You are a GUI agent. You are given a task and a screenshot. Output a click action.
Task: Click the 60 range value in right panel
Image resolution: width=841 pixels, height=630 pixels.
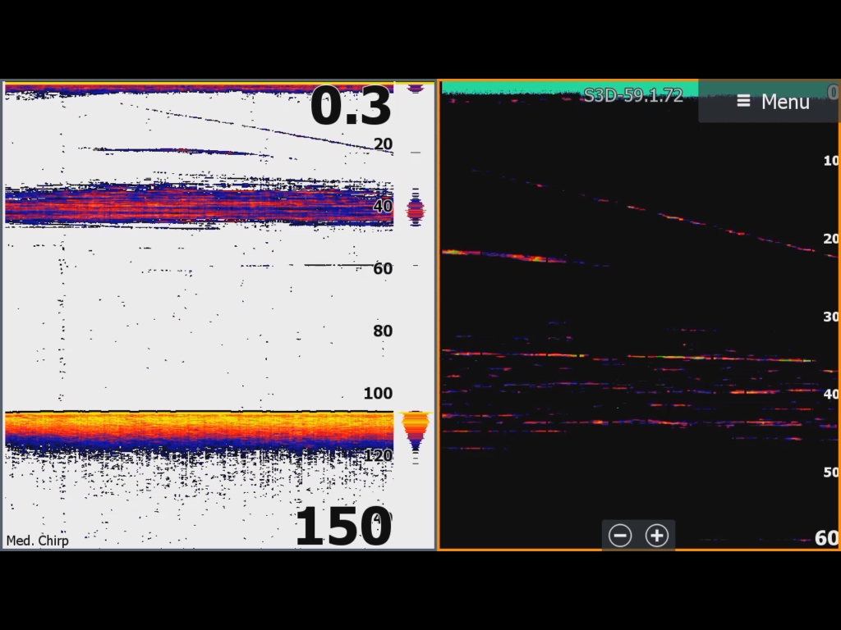[x=825, y=538]
